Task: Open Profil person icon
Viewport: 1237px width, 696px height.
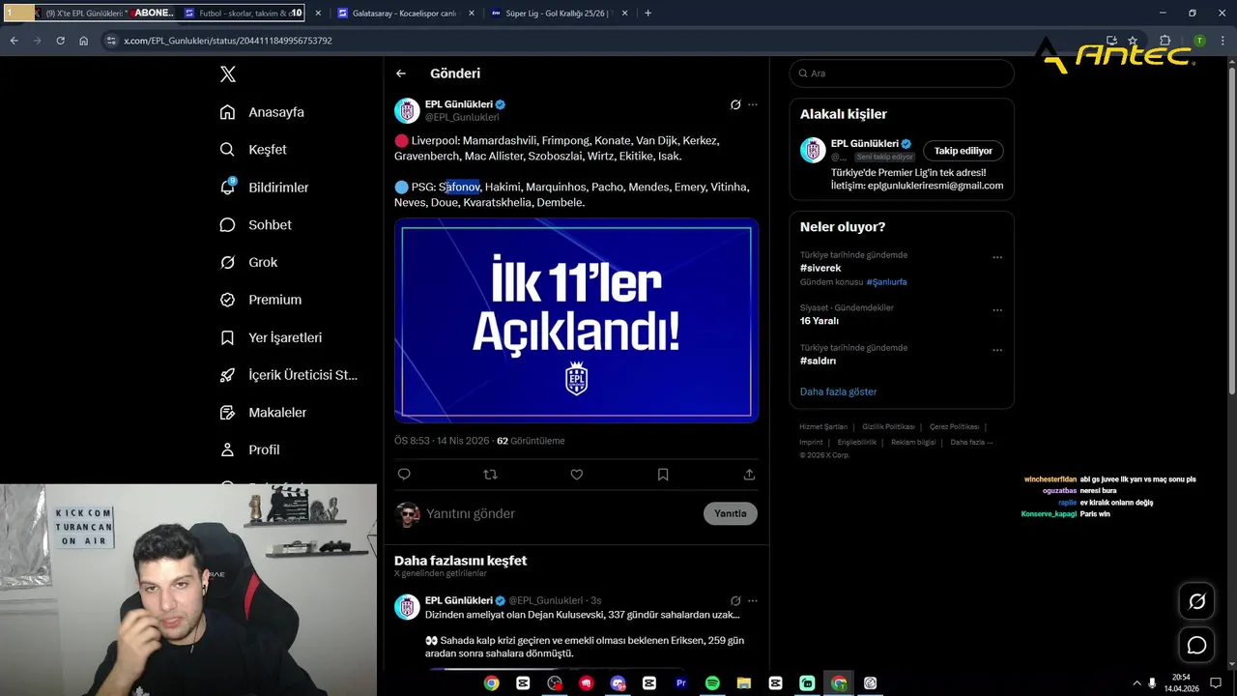Action: click(x=227, y=450)
